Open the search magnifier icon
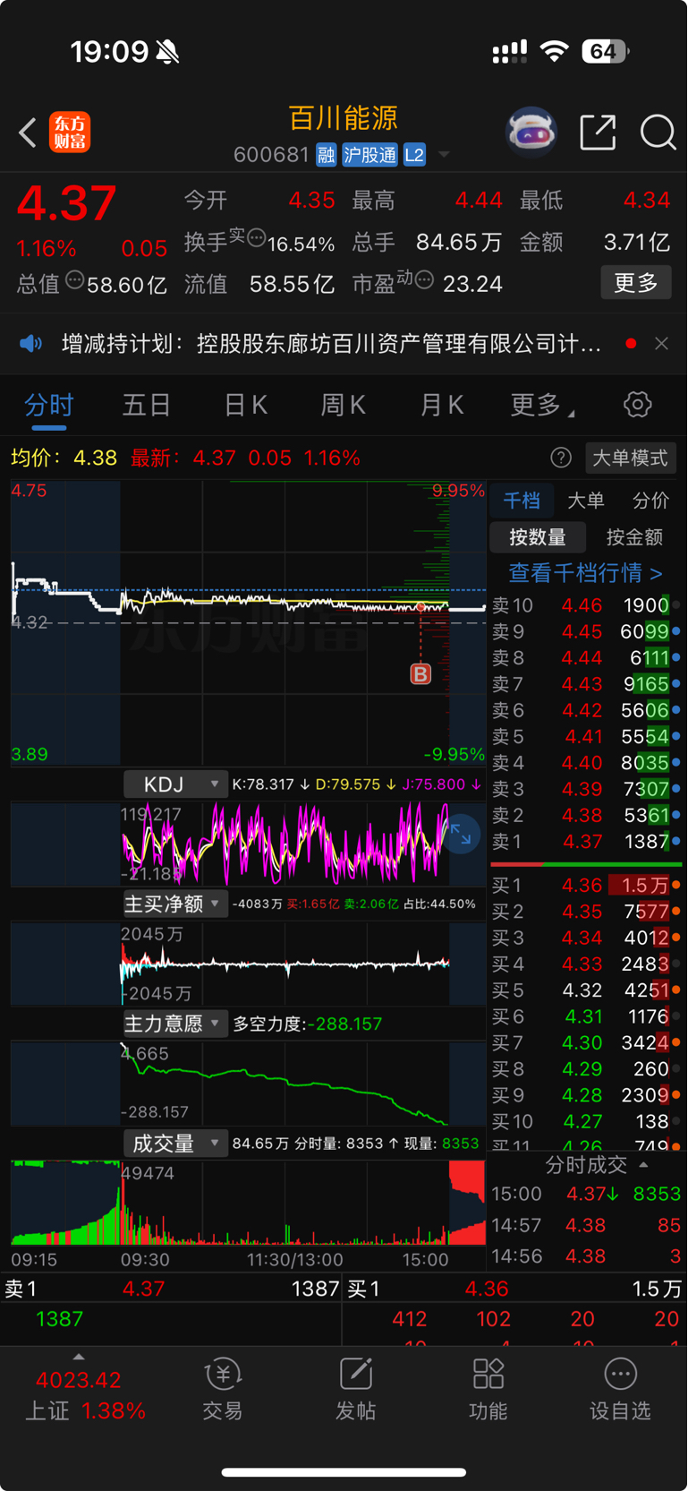This screenshot has height=1491, width=688. [x=658, y=133]
